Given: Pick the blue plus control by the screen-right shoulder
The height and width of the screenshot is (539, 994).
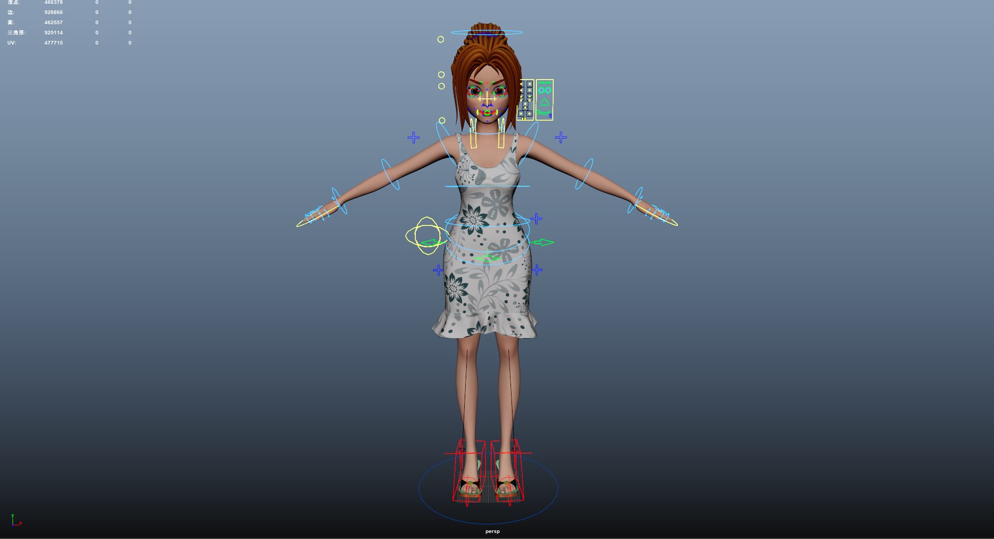Looking at the screenshot, I should [x=561, y=138].
